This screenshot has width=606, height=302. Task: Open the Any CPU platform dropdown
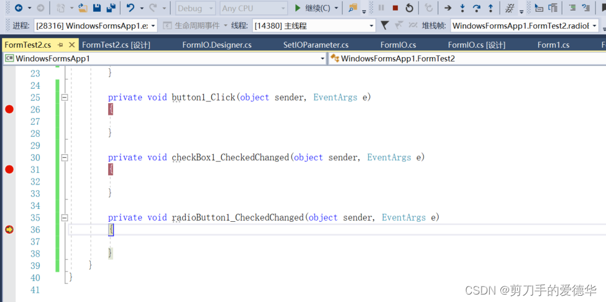pyautogui.click(x=254, y=8)
